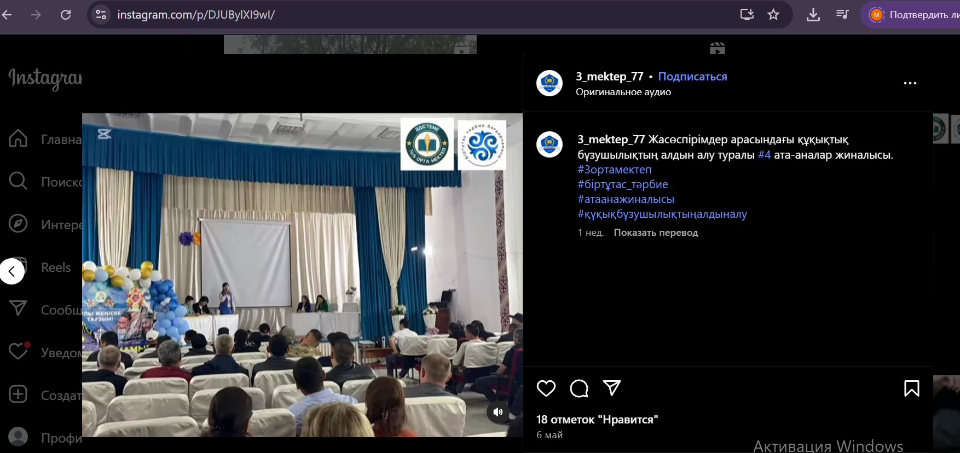Go to the previous post arrow

click(x=11, y=271)
